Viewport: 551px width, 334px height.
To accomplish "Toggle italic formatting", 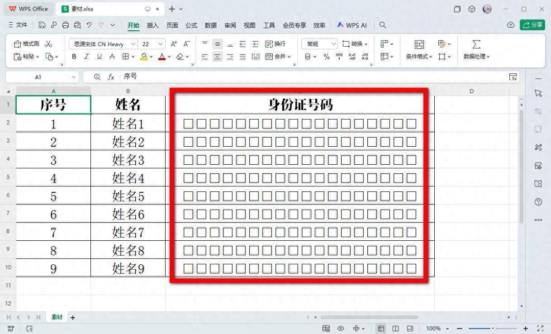I will pos(86,57).
